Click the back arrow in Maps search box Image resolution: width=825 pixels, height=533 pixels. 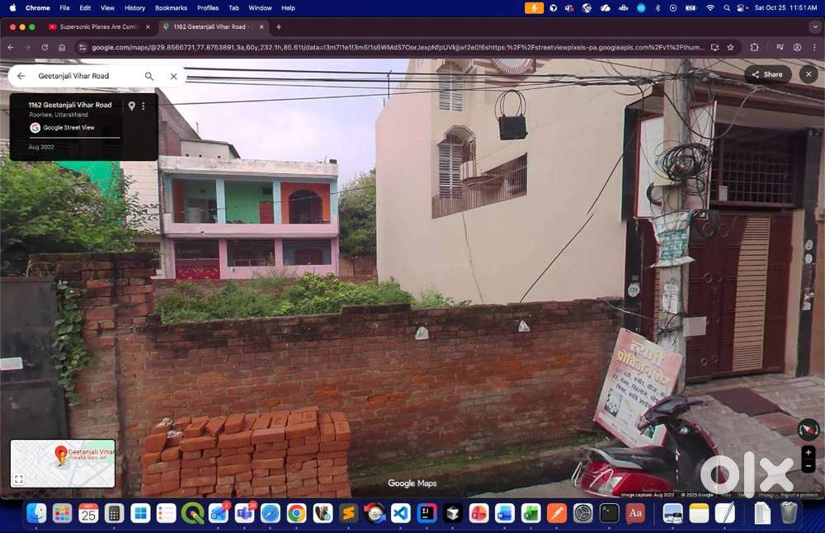point(21,76)
